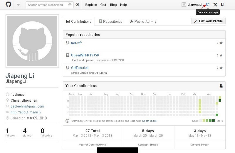Click the small JiapengLi avatar in header
Image resolution: width=235 pixels, height=153 pixels.
coord(184,4)
